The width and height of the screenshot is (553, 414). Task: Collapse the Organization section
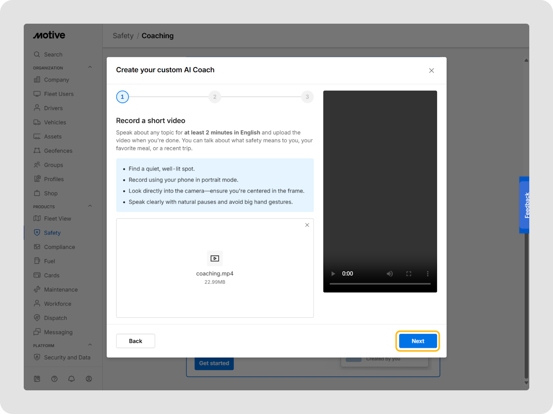[90, 67]
